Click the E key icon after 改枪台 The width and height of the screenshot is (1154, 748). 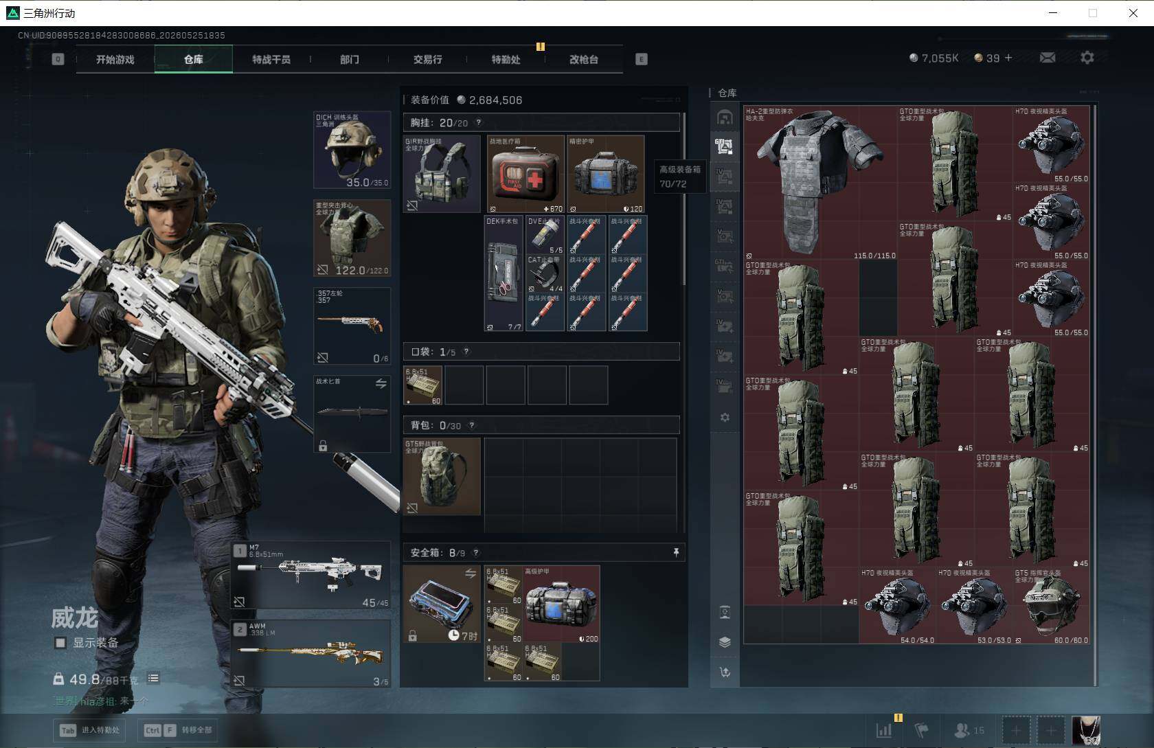(641, 59)
